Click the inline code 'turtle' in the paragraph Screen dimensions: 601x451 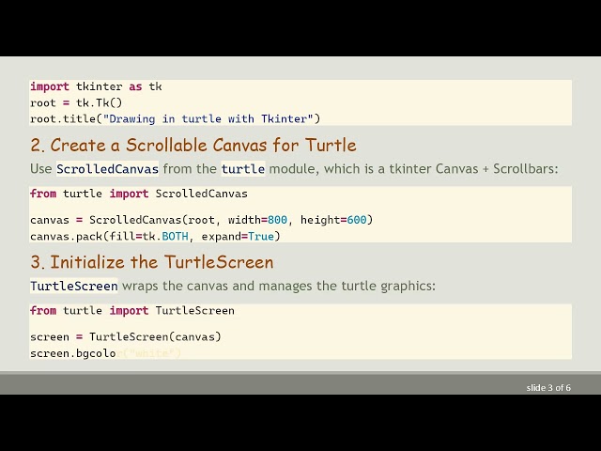point(243,169)
